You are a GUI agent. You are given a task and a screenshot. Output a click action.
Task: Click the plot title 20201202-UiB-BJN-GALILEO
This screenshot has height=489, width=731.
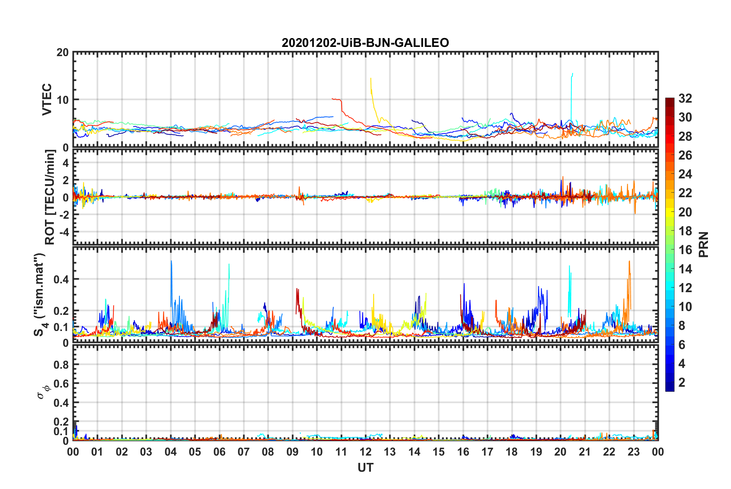coord(365,43)
